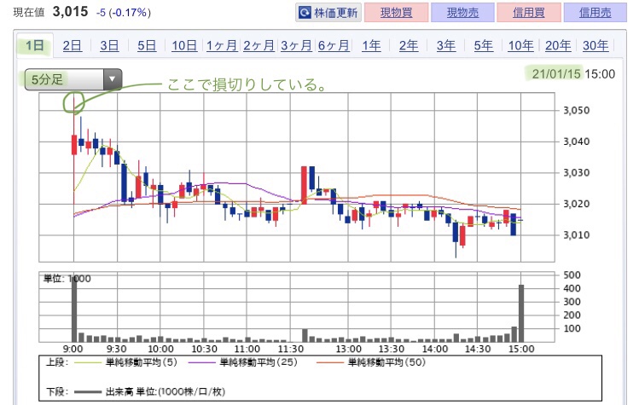Switch chart to 3日 period
The width and height of the screenshot is (639, 405).
[109, 46]
